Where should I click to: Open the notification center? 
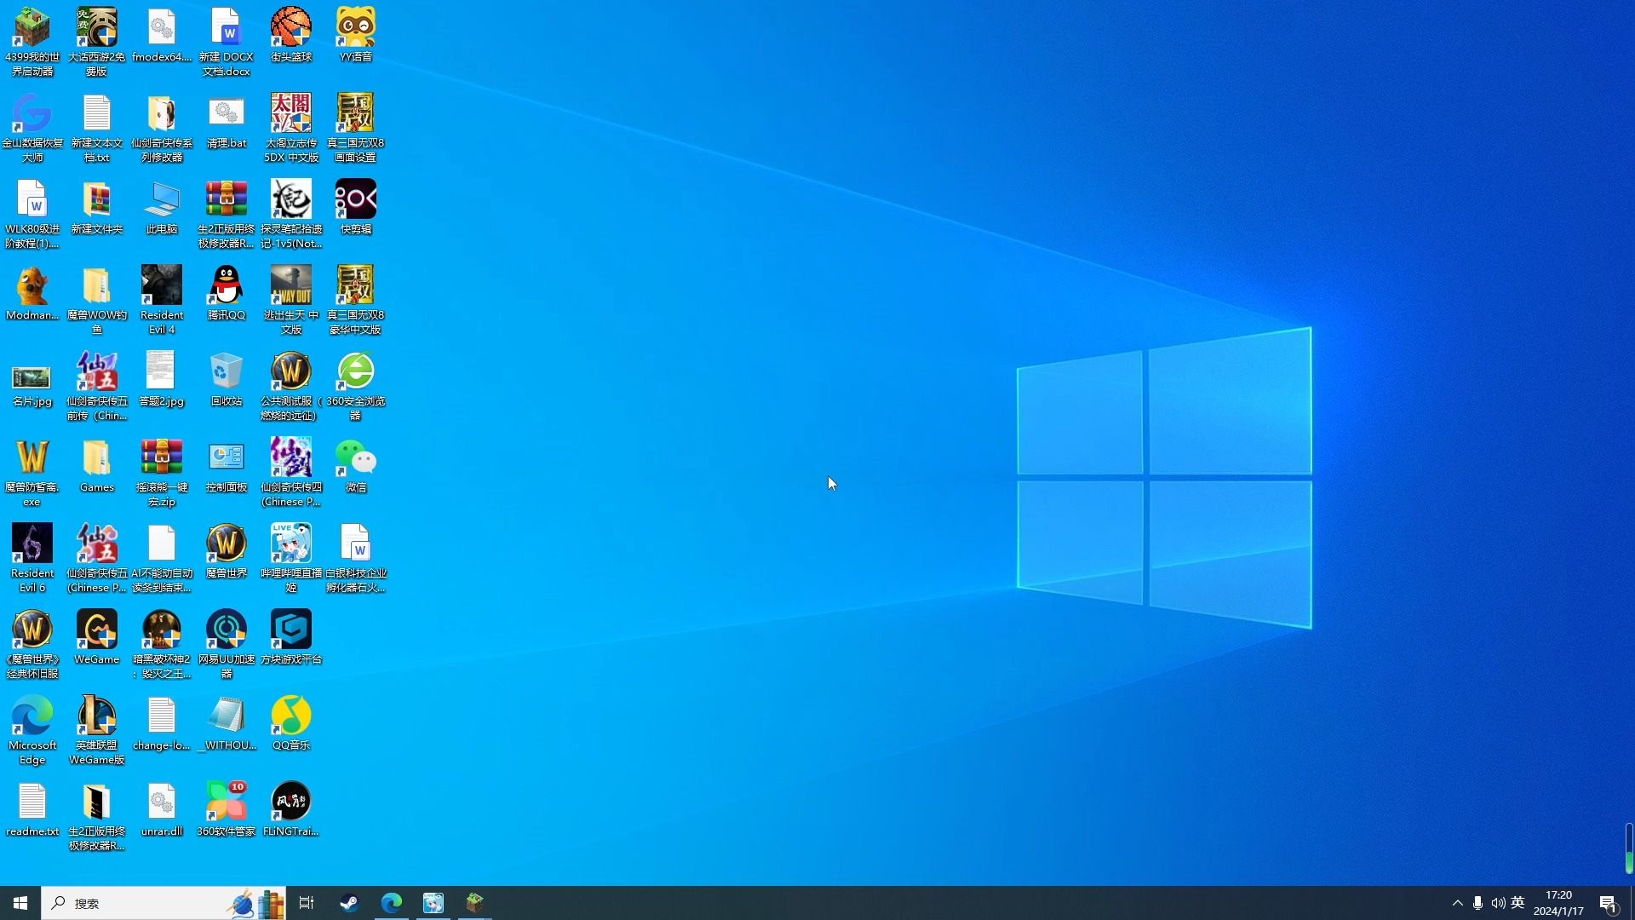[x=1609, y=903]
